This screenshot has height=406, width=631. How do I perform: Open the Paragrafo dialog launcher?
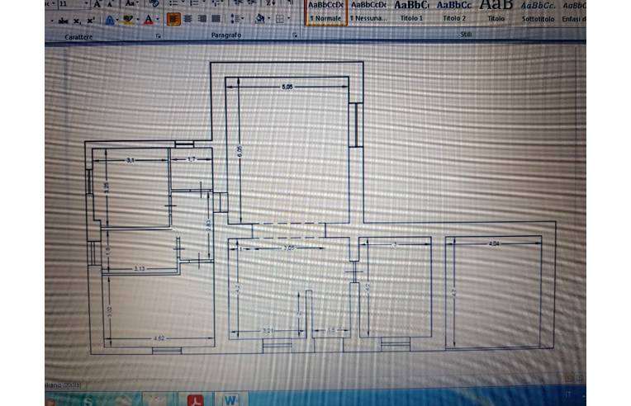tap(295, 37)
